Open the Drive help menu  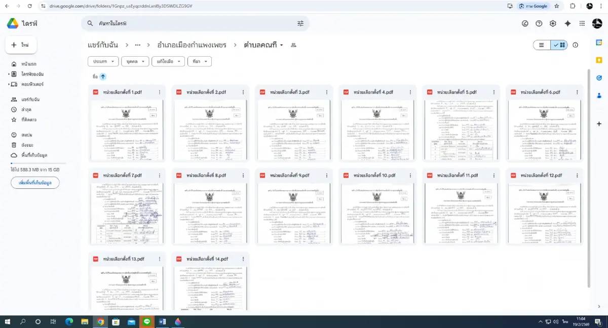point(539,23)
